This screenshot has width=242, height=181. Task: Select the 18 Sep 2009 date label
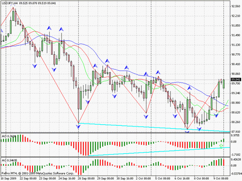pos(9,179)
